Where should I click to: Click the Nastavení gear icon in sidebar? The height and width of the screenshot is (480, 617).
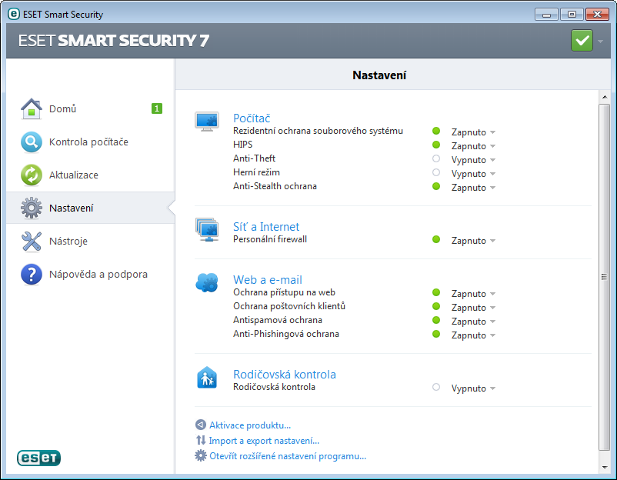point(32,208)
